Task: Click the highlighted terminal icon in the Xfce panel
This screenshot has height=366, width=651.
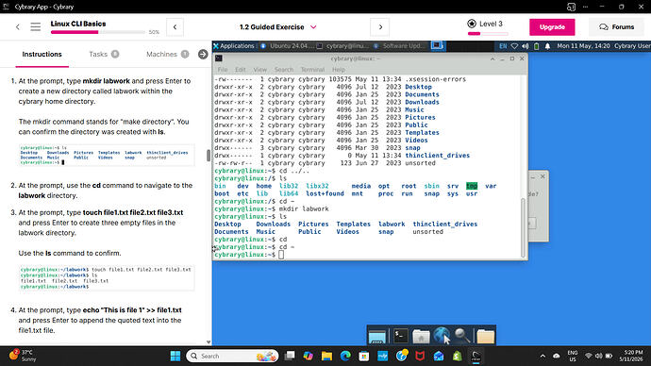Action: pos(437,45)
